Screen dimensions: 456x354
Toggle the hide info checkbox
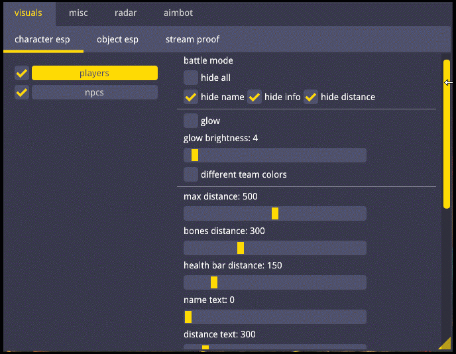(255, 97)
